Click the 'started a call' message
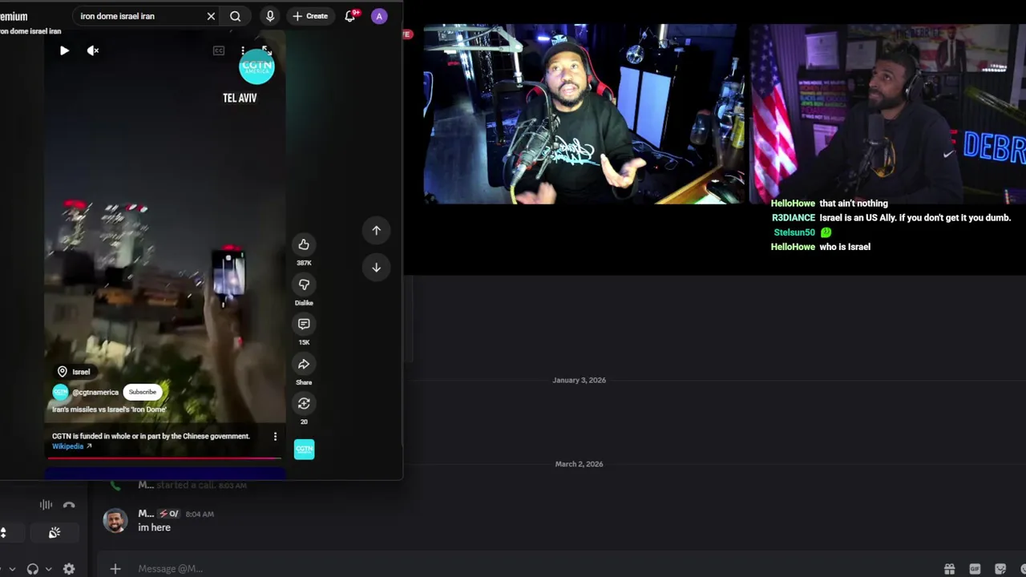The height and width of the screenshot is (577, 1026). [x=192, y=485]
